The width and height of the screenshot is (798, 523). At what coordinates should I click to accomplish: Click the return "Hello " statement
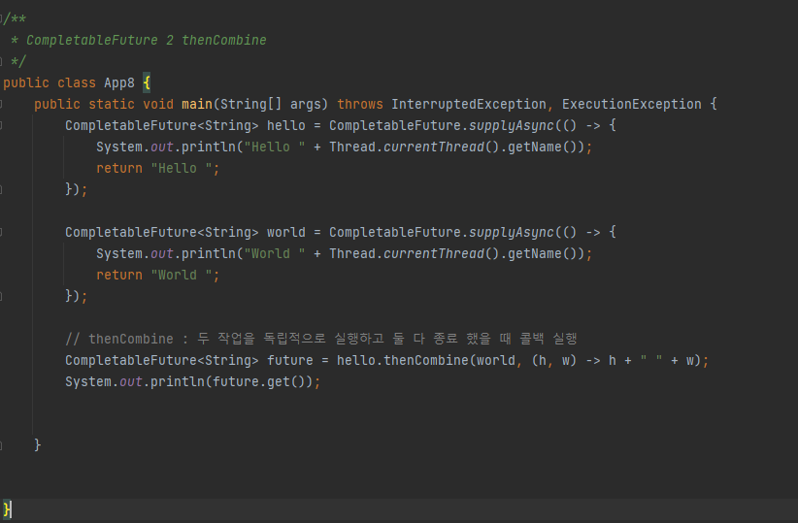[x=158, y=169]
